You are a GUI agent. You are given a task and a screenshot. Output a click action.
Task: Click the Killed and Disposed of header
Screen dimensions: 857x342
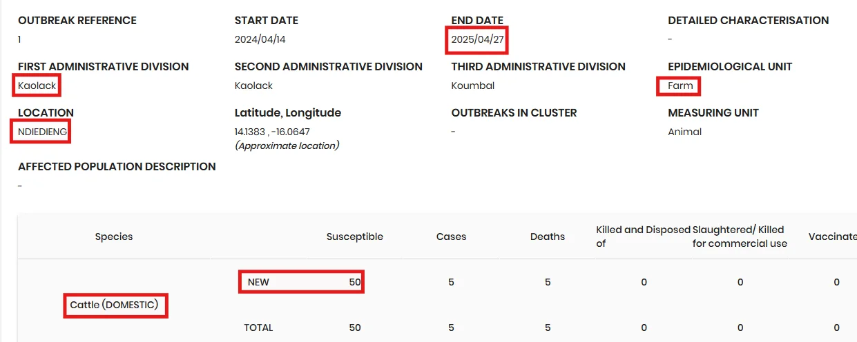(643, 237)
